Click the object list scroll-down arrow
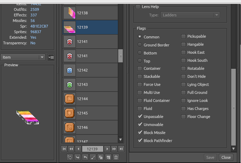Screen dimensions: 241x163 coord(120,140)
